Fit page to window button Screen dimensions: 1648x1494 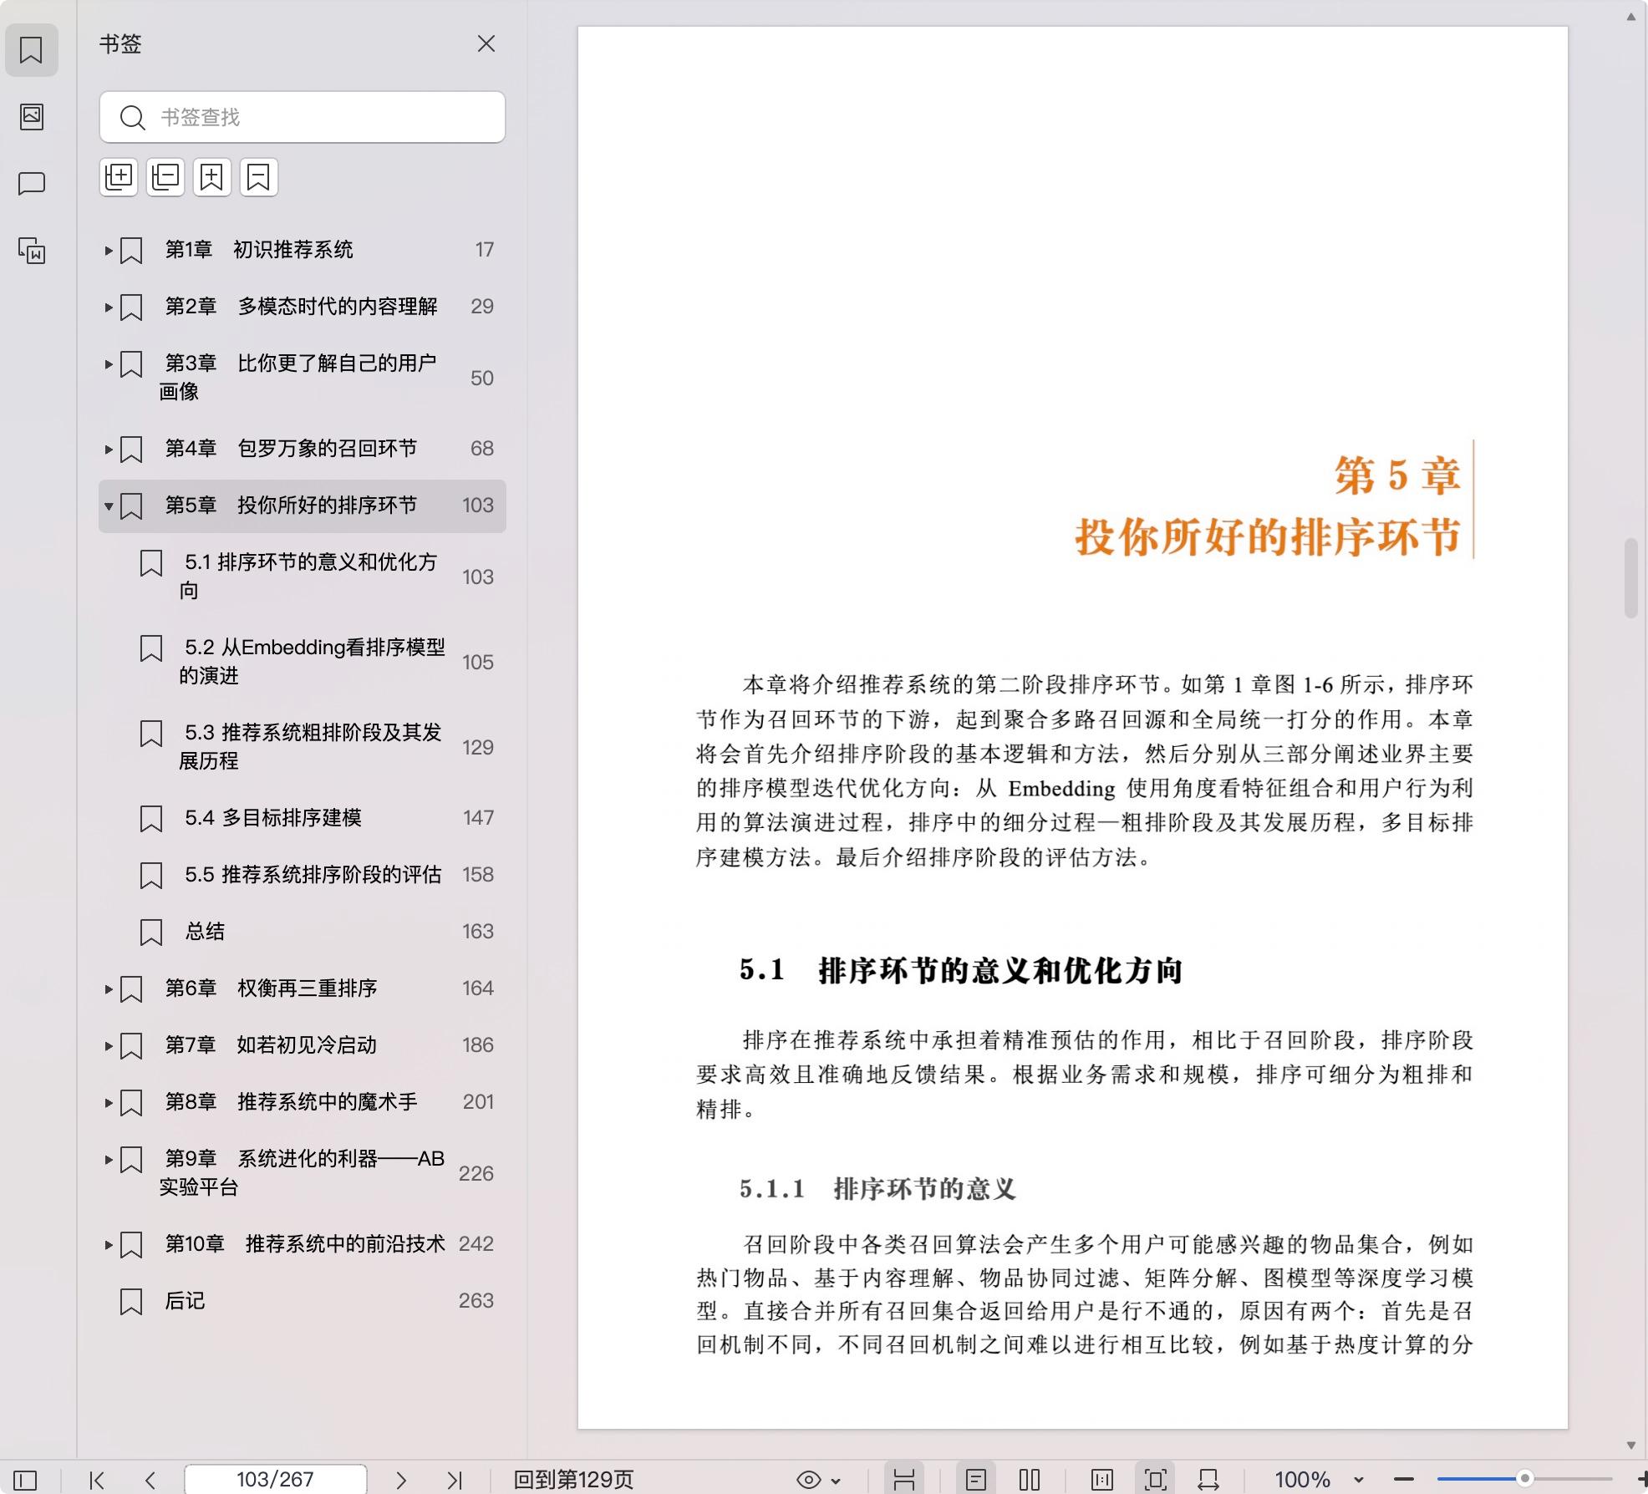tap(1155, 1479)
